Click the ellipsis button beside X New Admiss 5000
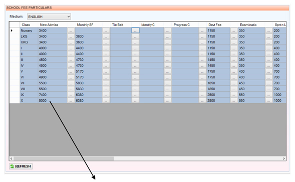Image resolution: width=295 pixels, height=182 pixels. [71, 101]
